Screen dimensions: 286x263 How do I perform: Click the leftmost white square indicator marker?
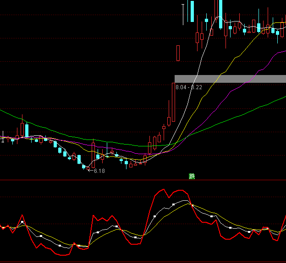(22, 222)
